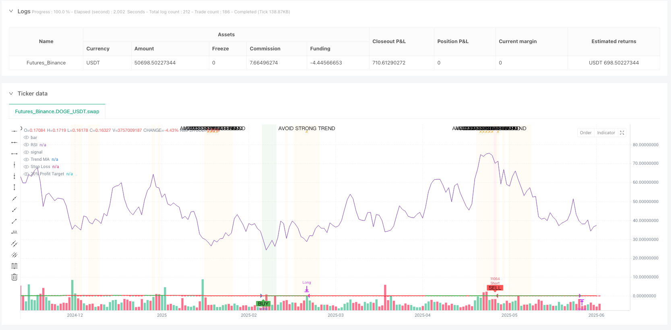Toggle the Stop Loss eye icon
The height and width of the screenshot is (330, 671).
pos(27,167)
